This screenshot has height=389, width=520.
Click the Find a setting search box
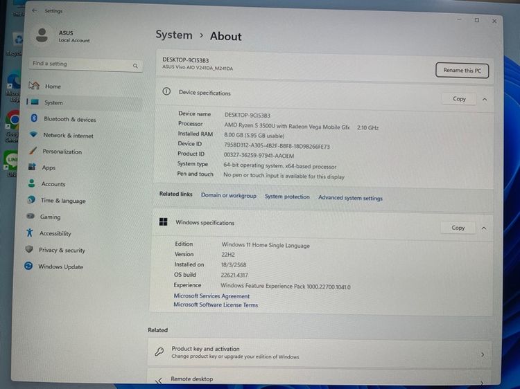(x=85, y=64)
